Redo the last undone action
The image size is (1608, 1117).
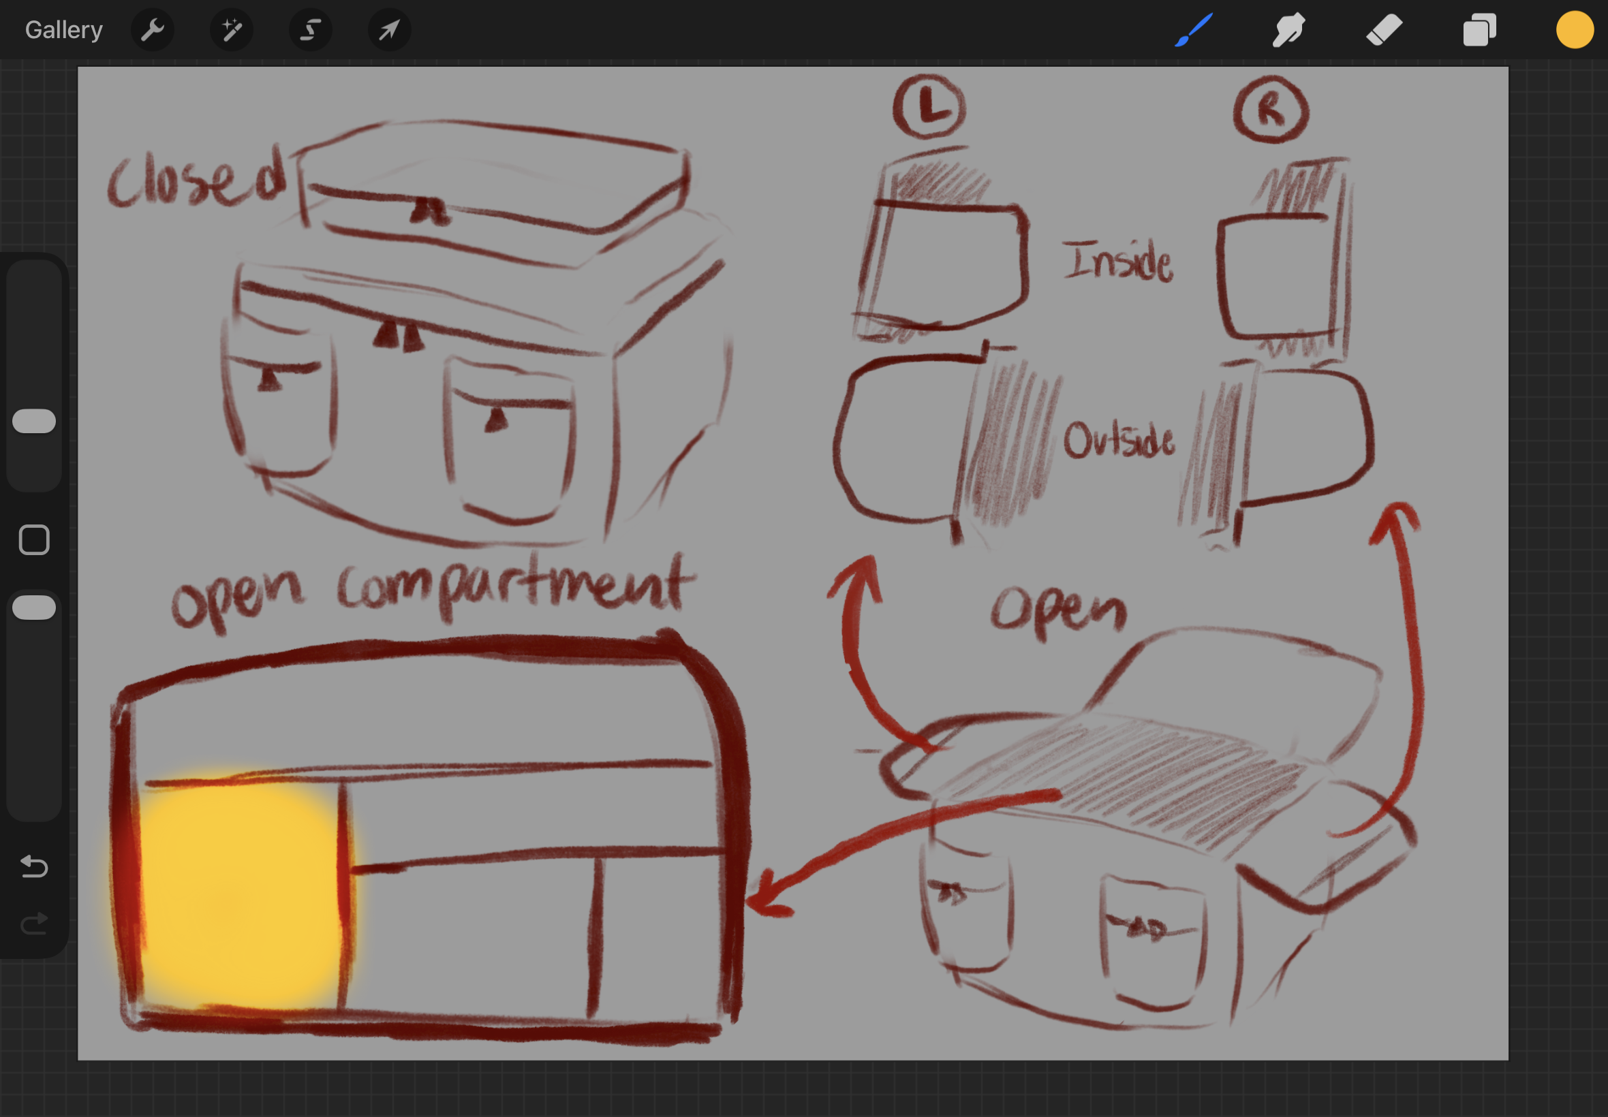pyautogui.click(x=34, y=923)
